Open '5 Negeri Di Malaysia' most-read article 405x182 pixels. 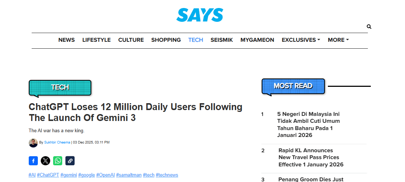point(309,125)
